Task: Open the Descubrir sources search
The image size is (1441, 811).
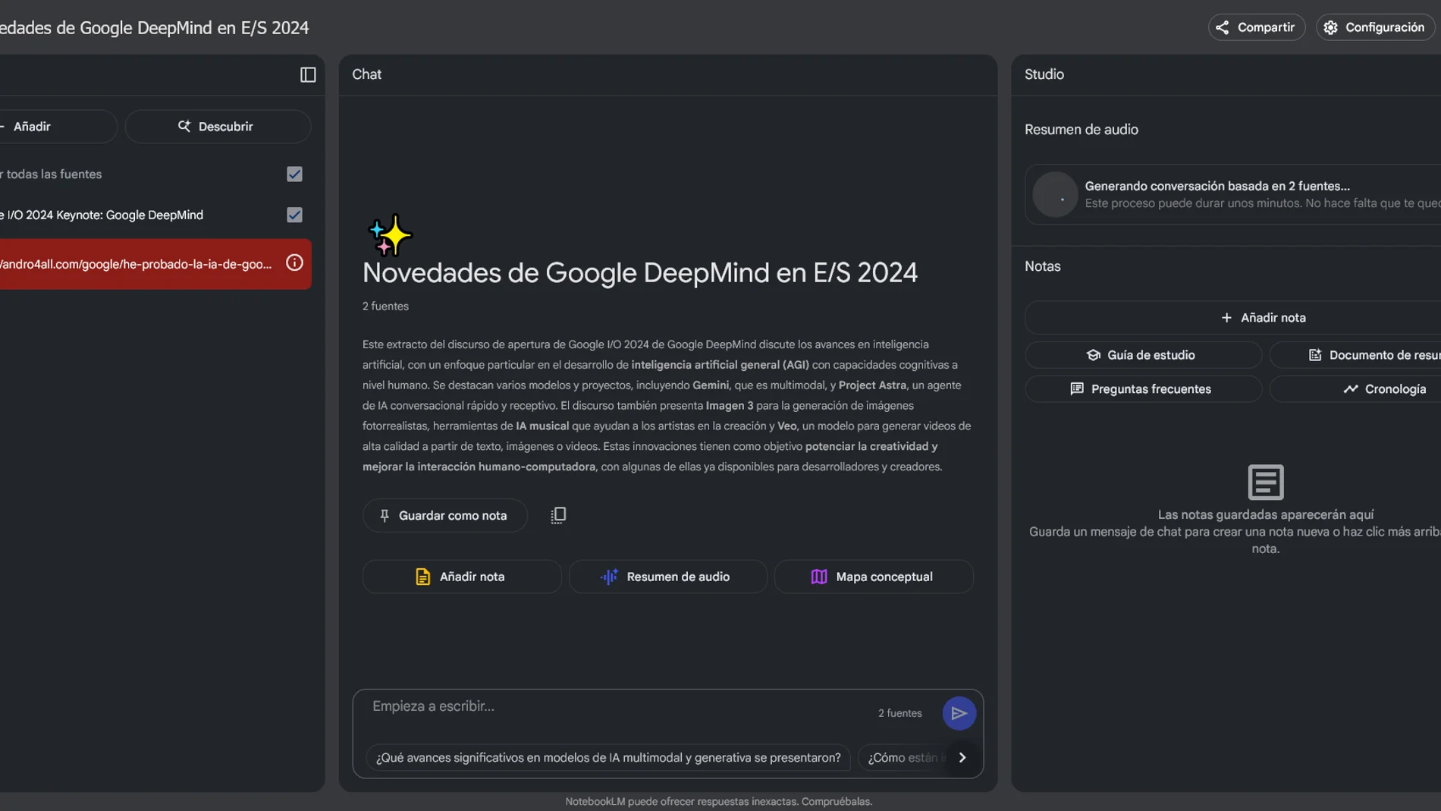Action: pyautogui.click(x=218, y=127)
